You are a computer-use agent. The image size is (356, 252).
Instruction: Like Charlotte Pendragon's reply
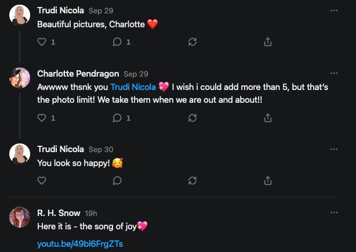click(42, 118)
